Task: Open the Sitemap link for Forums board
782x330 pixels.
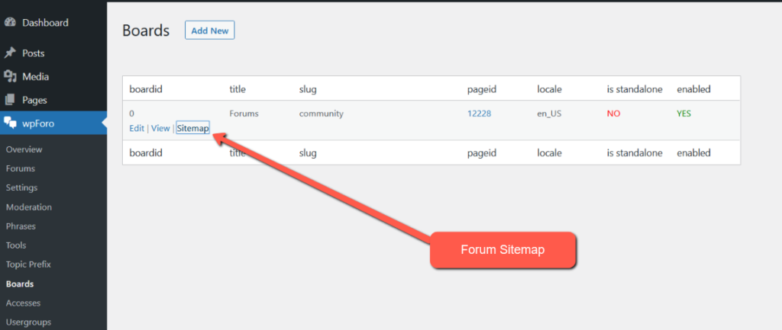Action: tap(192, 128)
